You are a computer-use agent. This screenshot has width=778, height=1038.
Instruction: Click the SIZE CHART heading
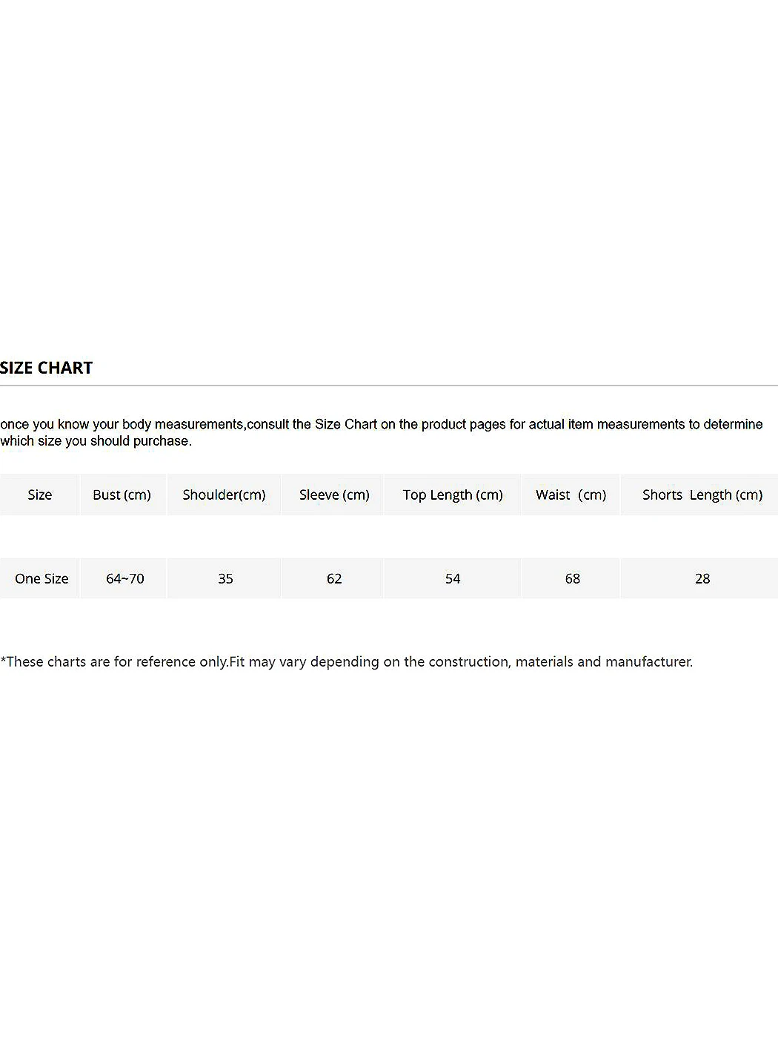[x=47, y=368]
